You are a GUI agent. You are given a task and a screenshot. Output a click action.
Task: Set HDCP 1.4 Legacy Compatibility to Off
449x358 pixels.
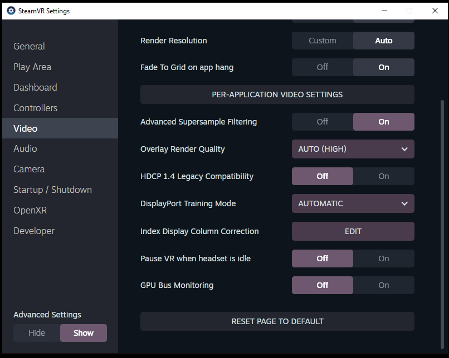(323, 176)
